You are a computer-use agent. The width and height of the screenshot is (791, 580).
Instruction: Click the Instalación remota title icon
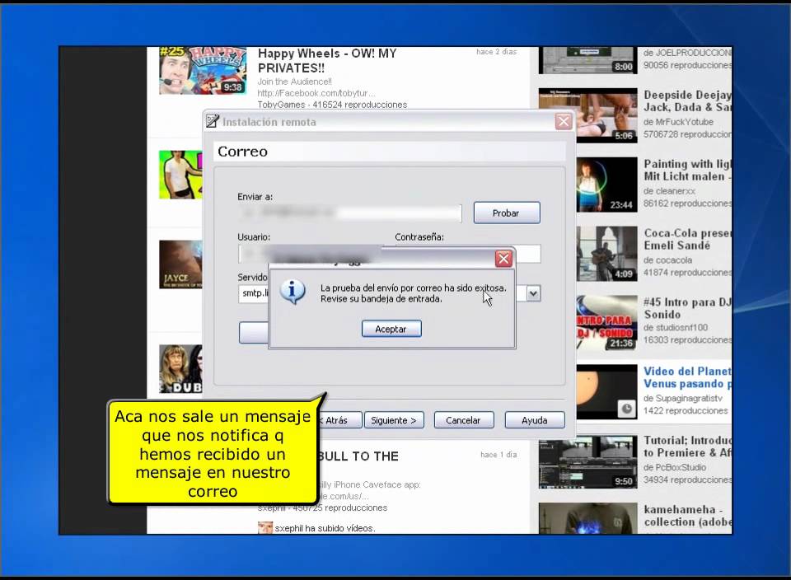pyautogui.click(x=213, y=122)
